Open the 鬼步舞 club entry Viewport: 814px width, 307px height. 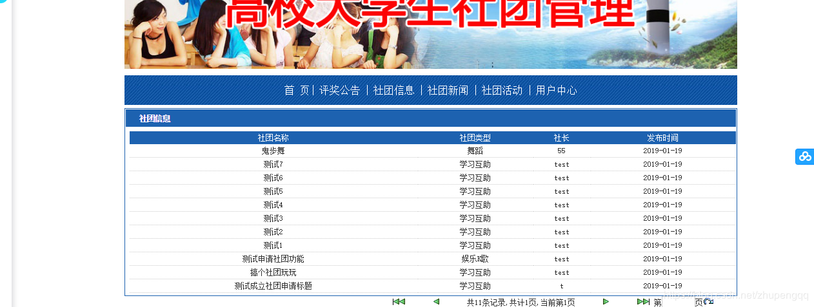[x=273, y=151]
